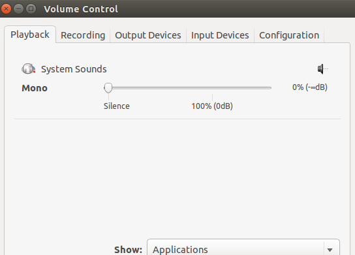Click the Show combo box arrow

(x=330, y=250)
